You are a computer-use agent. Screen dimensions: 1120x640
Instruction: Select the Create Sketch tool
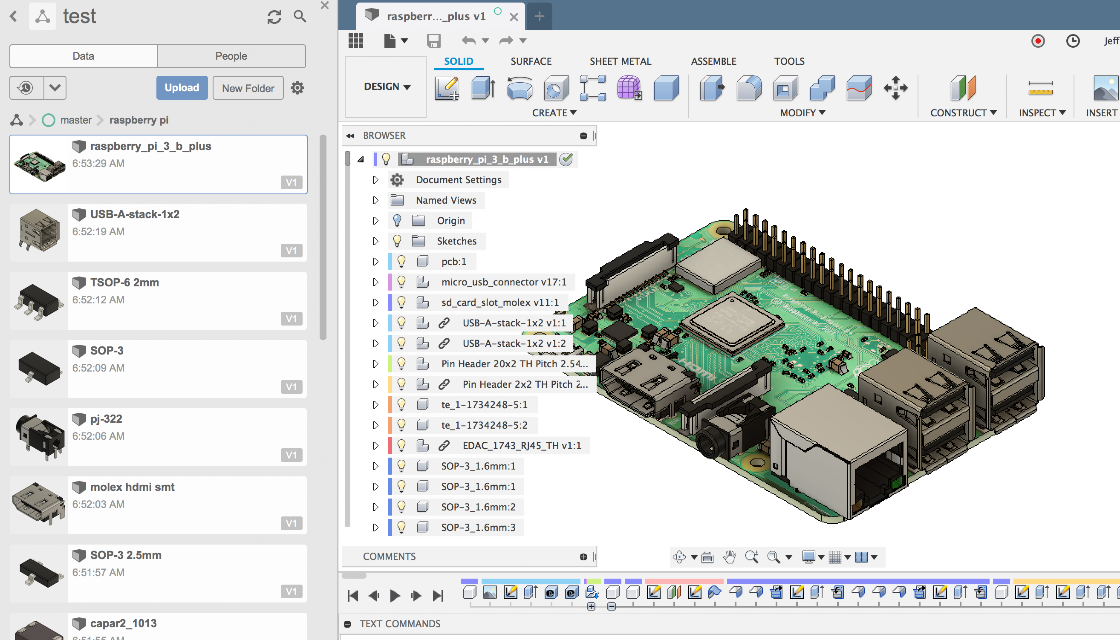point(446,88)
